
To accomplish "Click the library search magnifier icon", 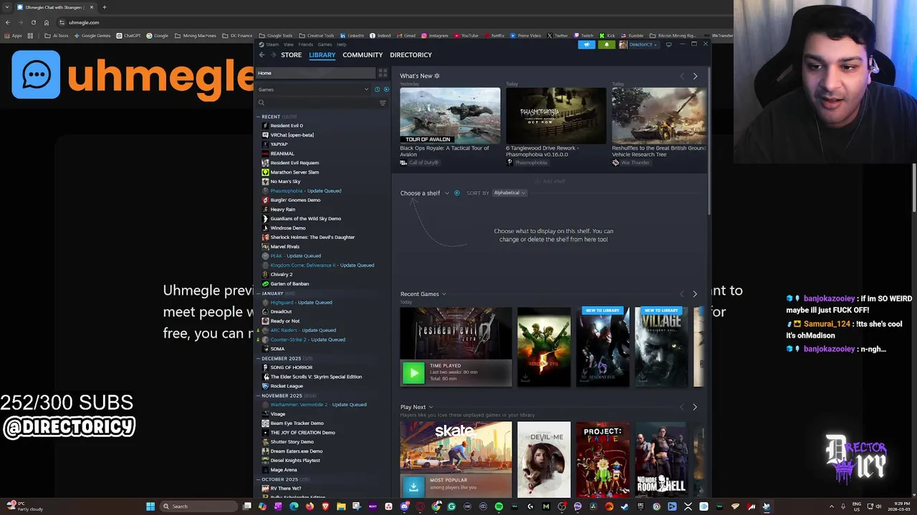I will pos(261,103).
